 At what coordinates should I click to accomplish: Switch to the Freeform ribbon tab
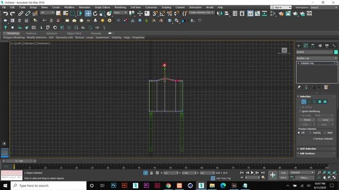pos(31,33)
